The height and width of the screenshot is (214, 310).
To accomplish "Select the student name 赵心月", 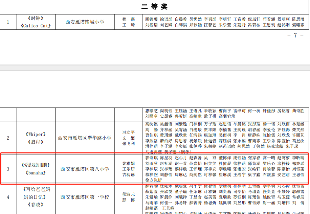I will click(181, 158).
